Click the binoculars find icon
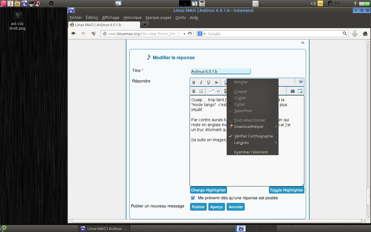 pos(292,91)
